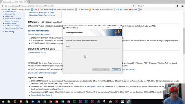Open the SAC WebAdvisor bookmark
The width and height of the screenshot is (185, 104).
click(x=82, y=10)
